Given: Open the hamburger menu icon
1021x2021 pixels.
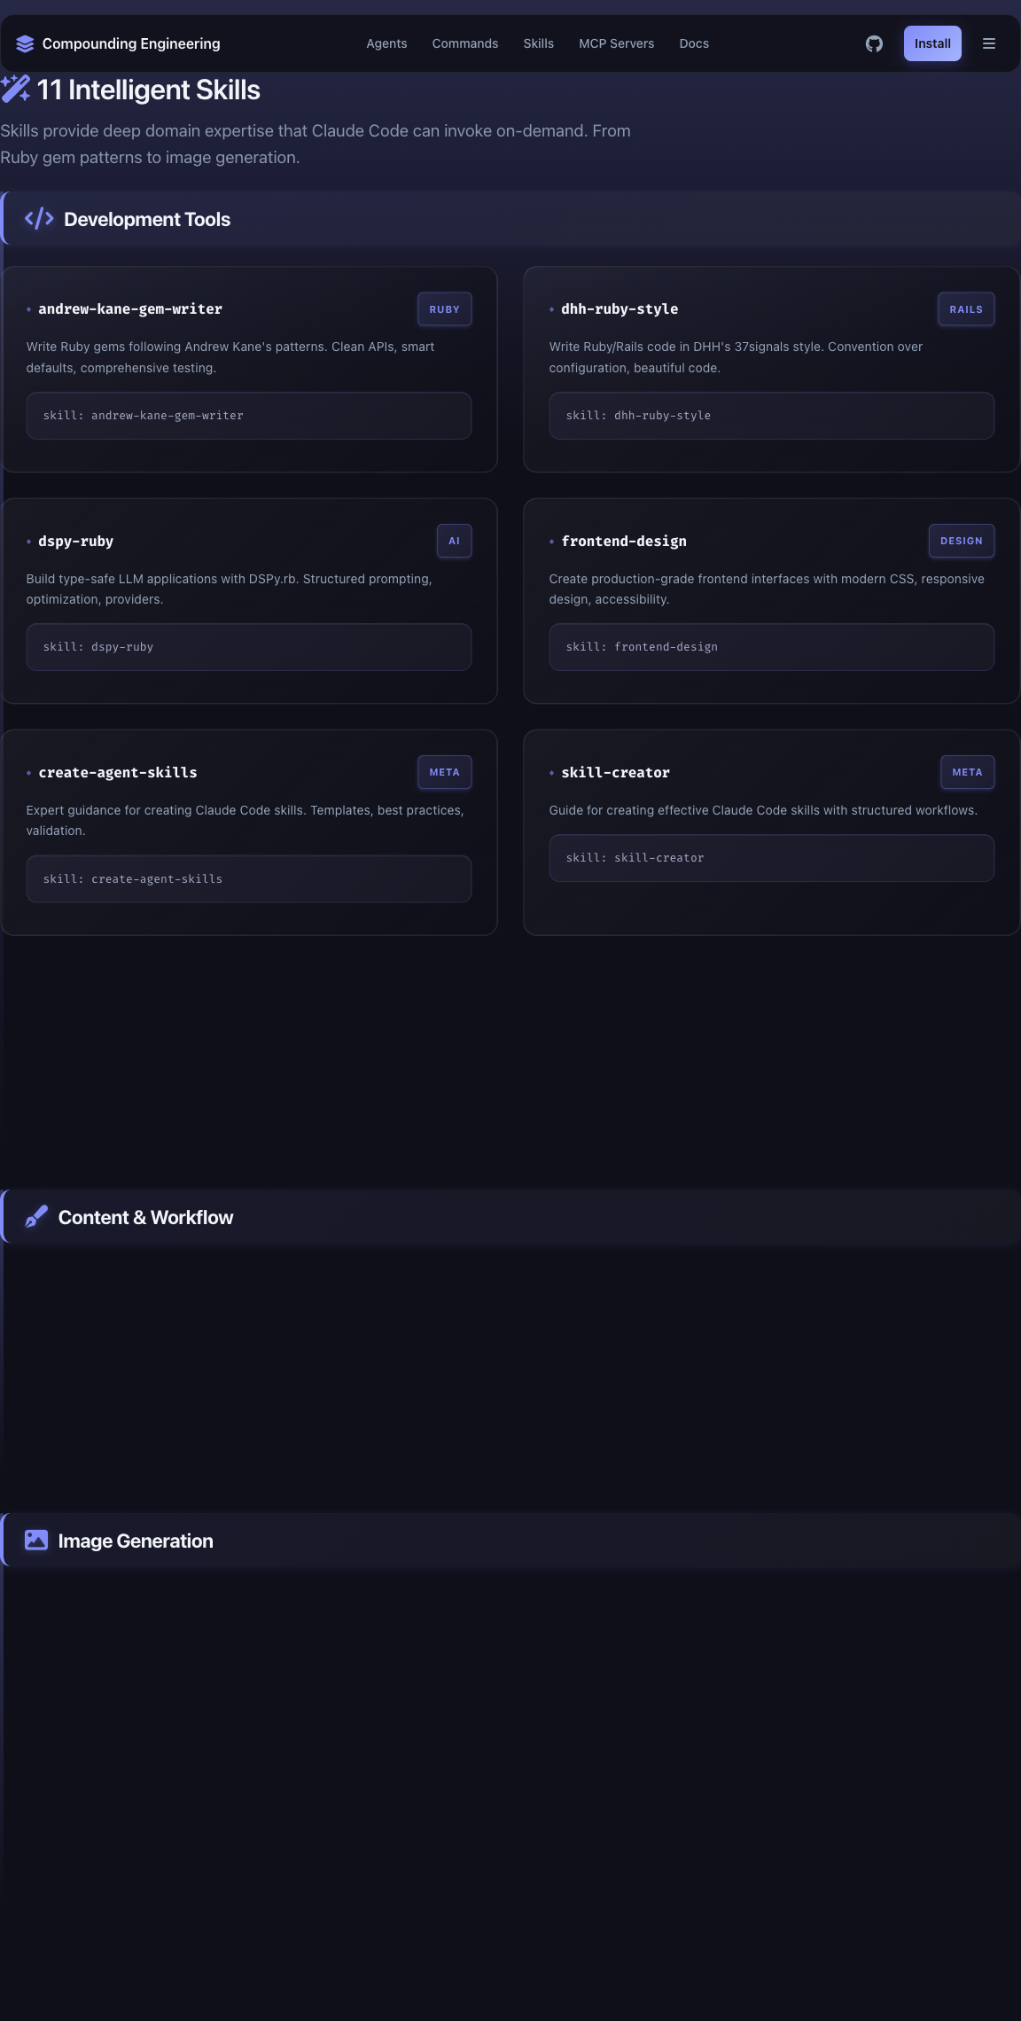Looking at the screenshot, I should click(989, 43).
